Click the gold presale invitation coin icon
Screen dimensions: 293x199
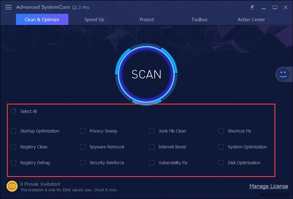coord(12,185)
